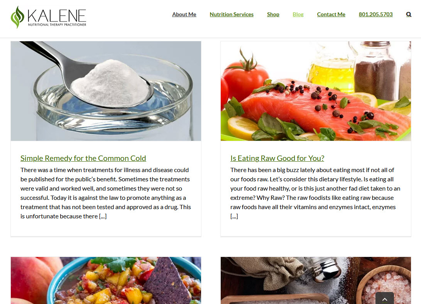421x304 pixels.
Task: Go to the Shop page
Action: pos(273,15)
